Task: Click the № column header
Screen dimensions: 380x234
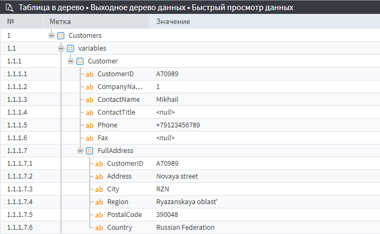Action: (11, 22)
